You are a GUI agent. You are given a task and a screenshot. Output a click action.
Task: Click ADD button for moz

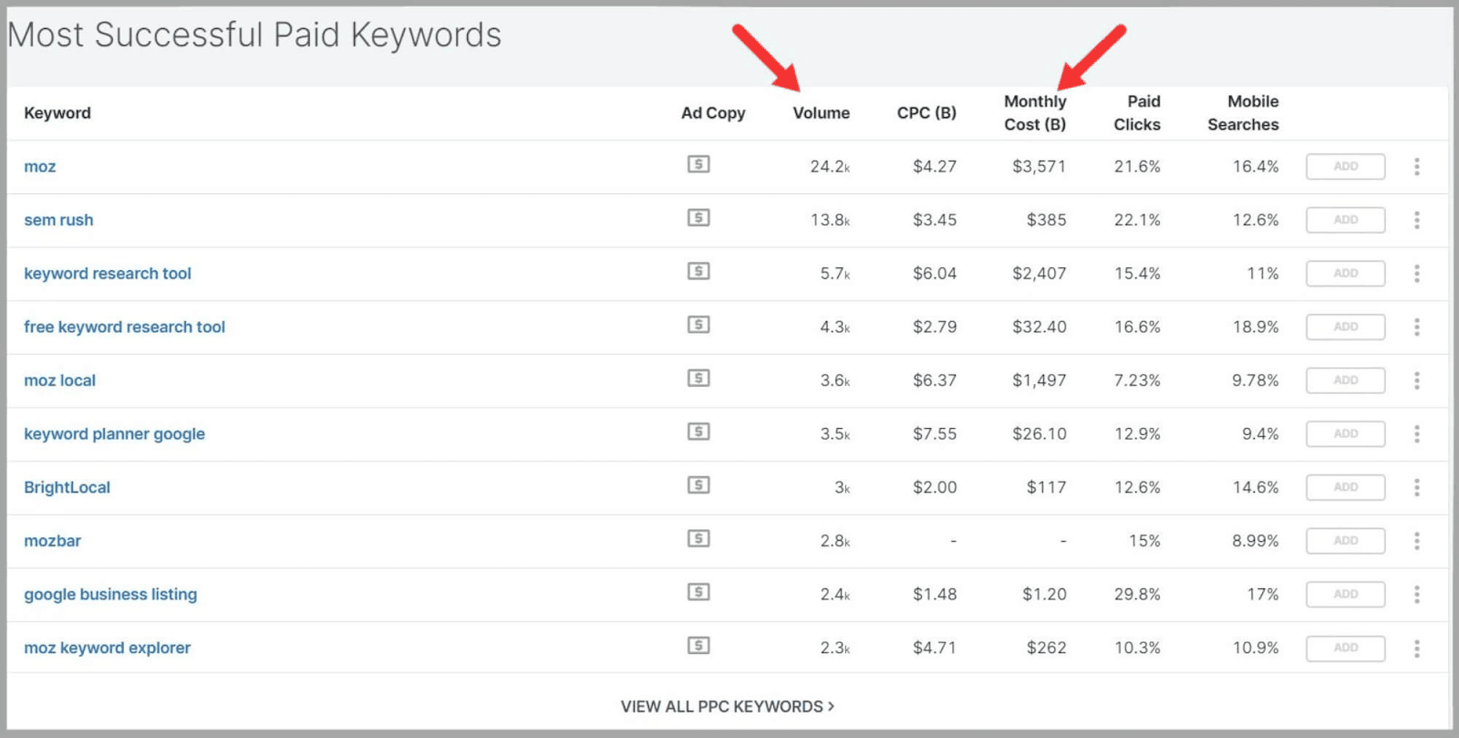(x=1346, y=166)
